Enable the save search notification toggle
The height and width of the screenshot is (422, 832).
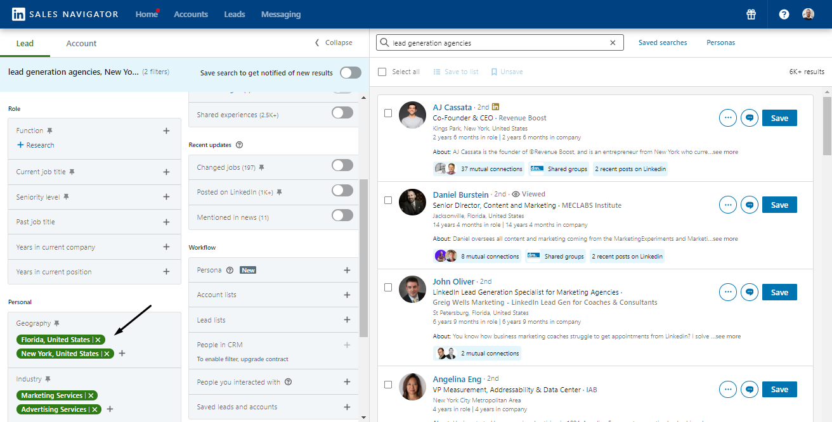click(x=350, y=73)
